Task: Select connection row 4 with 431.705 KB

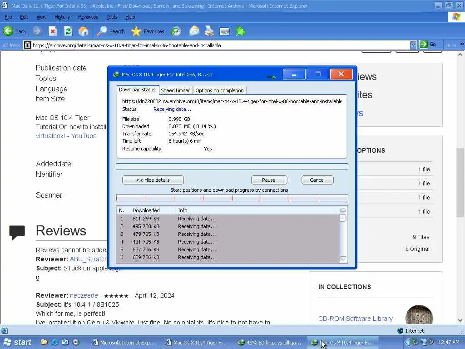Action: point(228,242)
